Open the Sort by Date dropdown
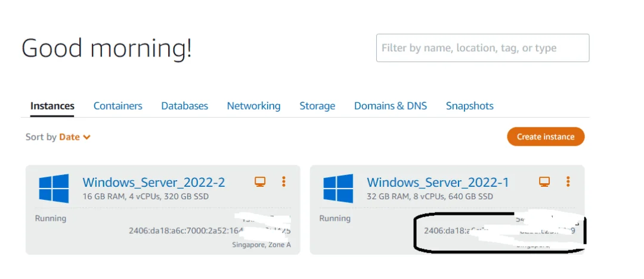Viewport: 644px width, 279px height. point(58,137)
